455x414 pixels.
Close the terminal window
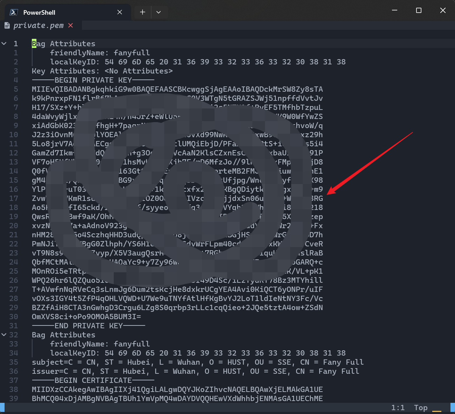[443, 10]
